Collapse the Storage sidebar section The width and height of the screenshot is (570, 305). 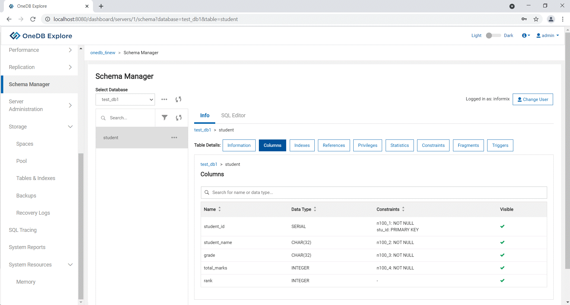(x=70, y=127)
